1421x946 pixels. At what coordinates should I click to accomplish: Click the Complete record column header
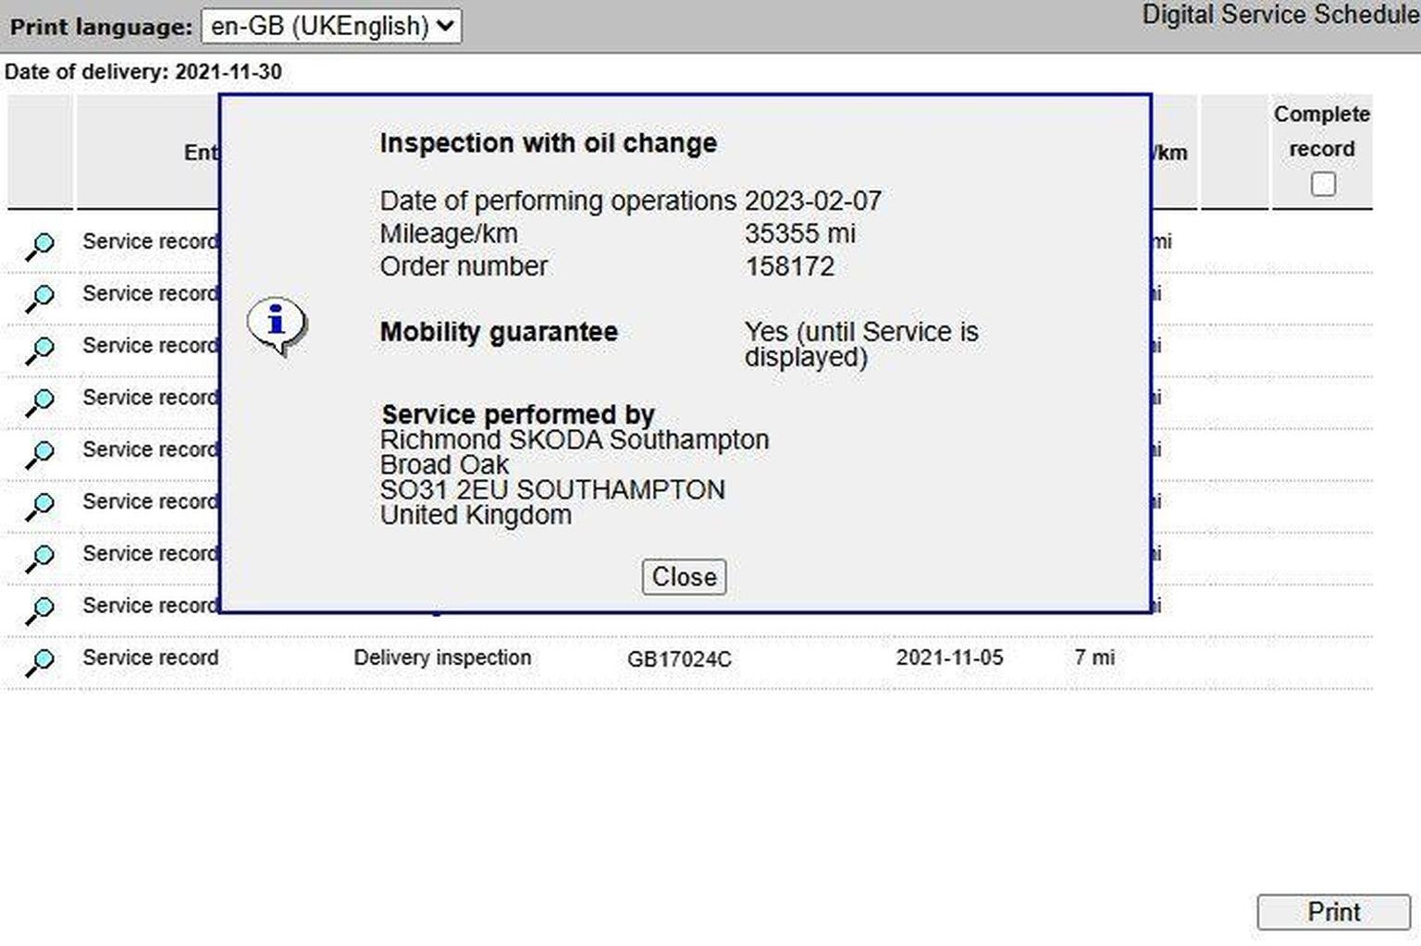(1321, 131)
